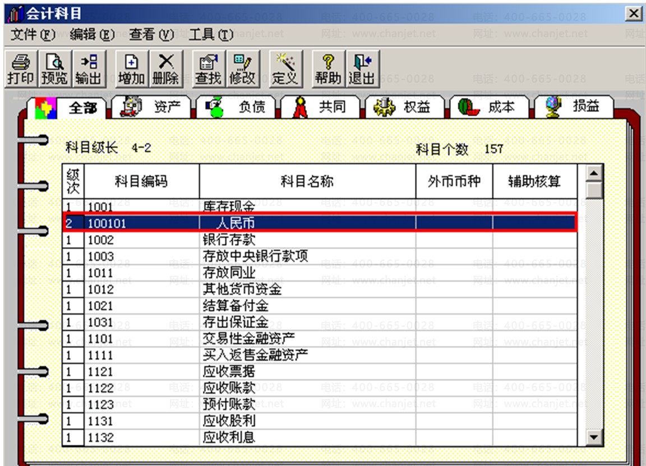The image size is (646, 466).
Task: Click the scrollbar down arrow
Action: tap(594, 437)
